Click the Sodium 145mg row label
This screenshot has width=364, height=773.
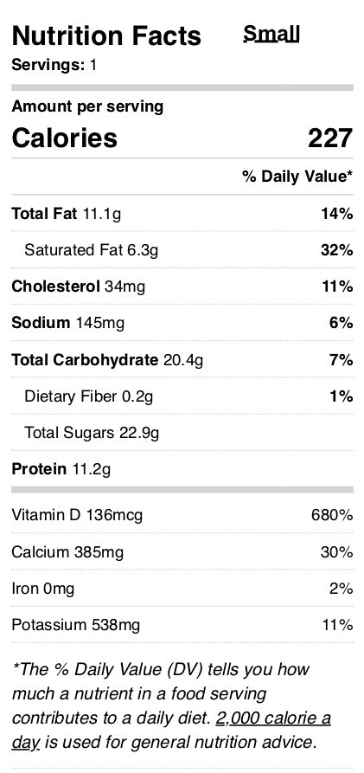[x=68, y=323]
